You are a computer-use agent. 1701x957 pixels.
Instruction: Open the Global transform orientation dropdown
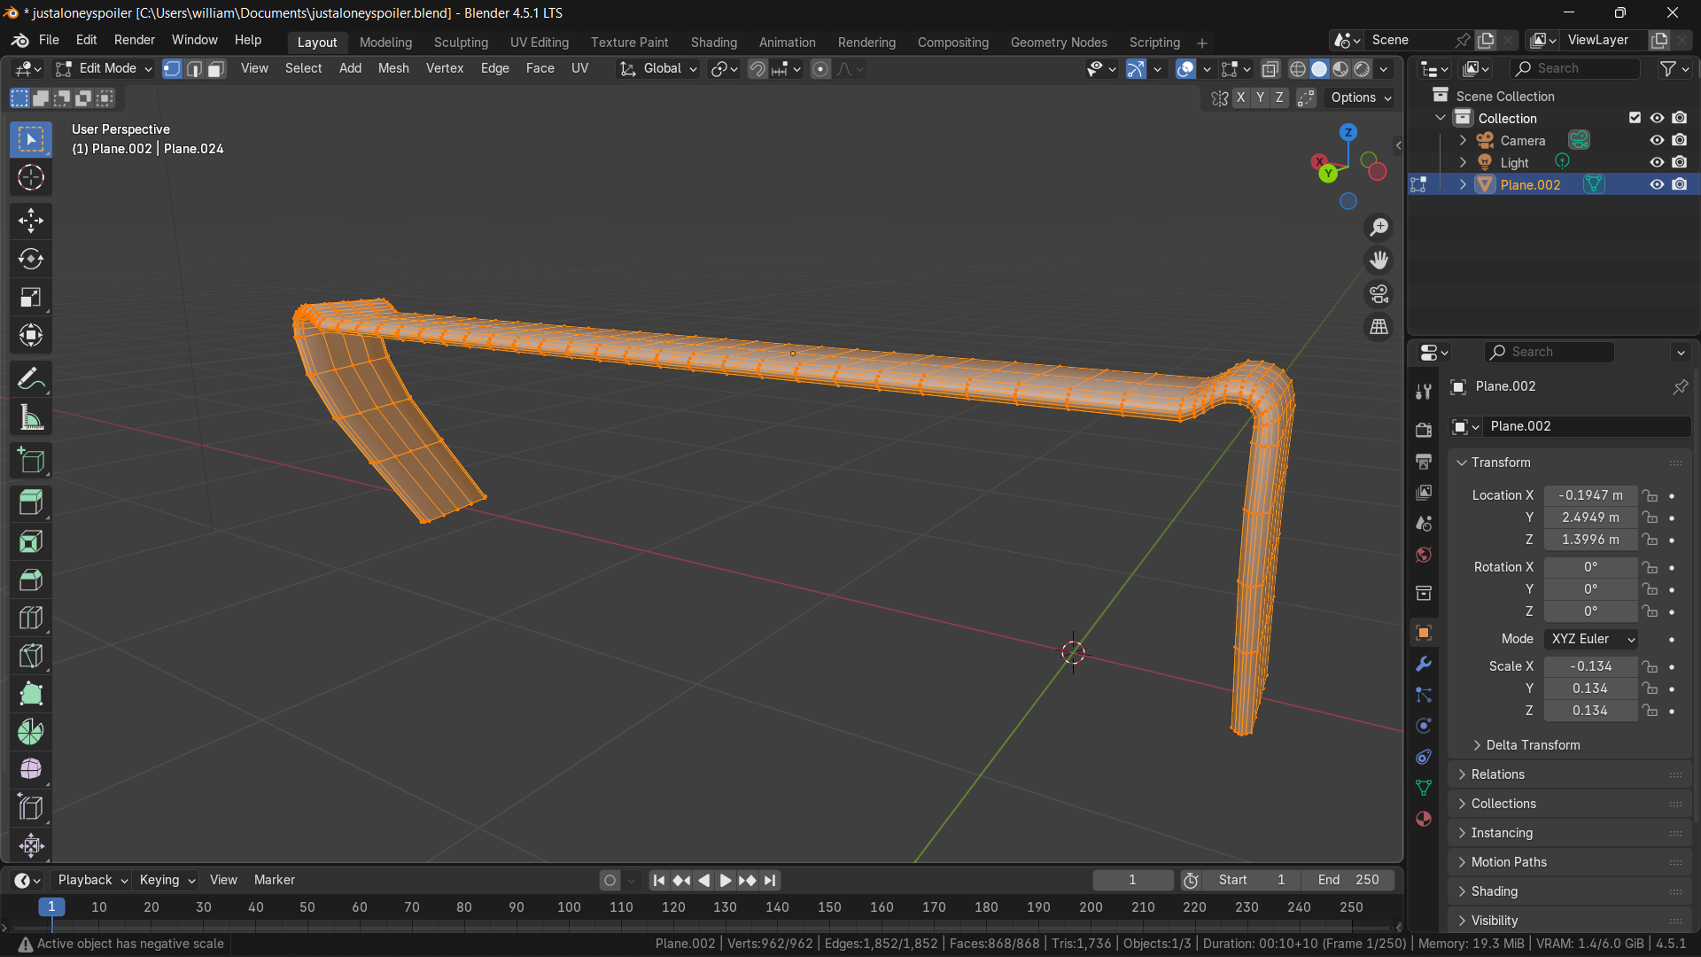[659, 69]
